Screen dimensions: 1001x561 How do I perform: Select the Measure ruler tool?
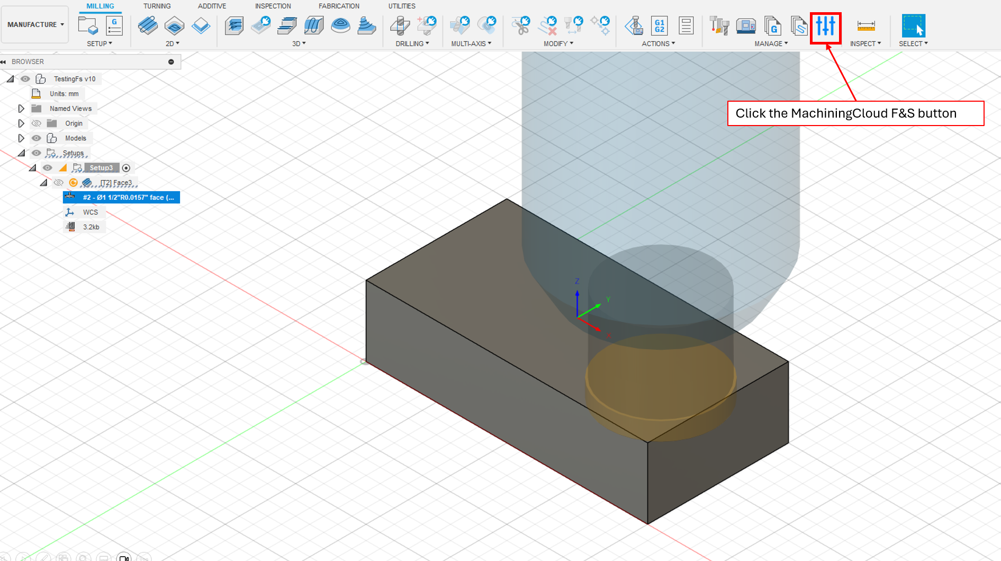click(x=865, y=25)
